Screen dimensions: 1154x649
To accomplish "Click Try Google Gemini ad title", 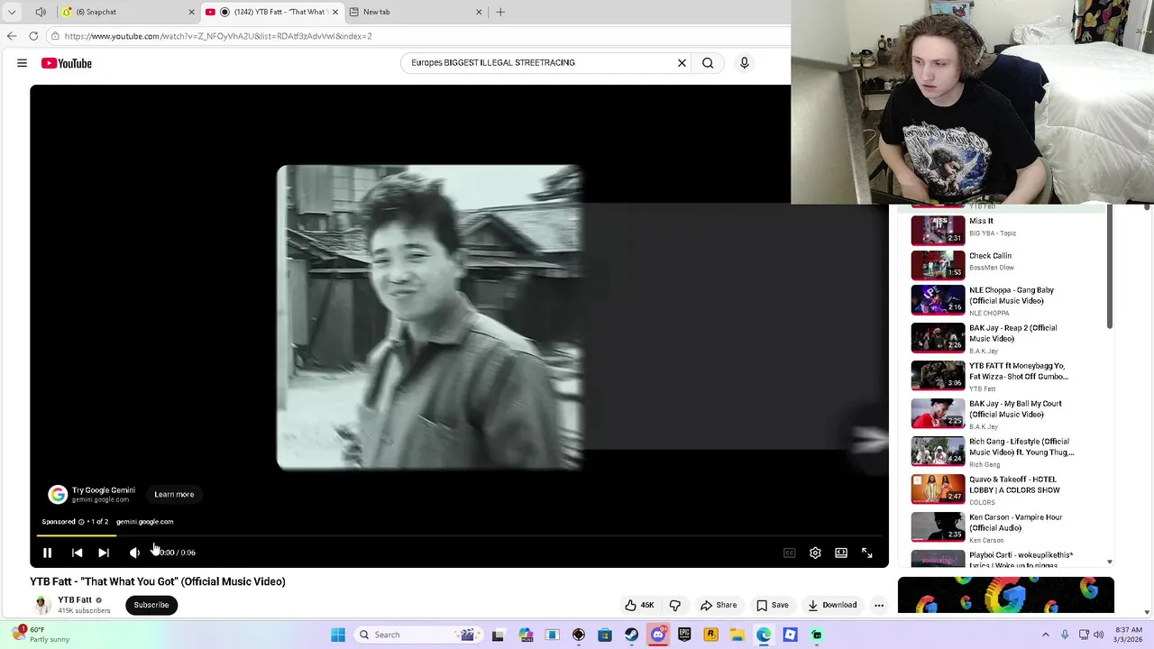I will [104, 490].
